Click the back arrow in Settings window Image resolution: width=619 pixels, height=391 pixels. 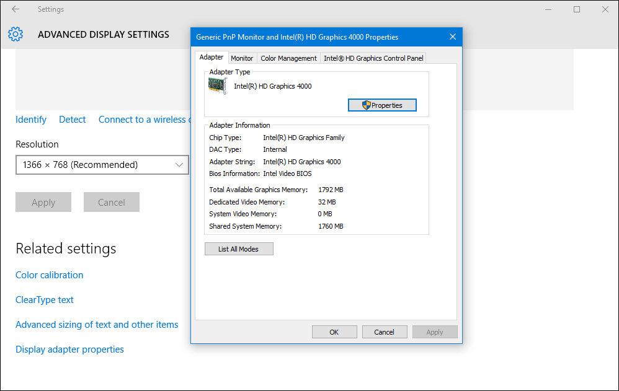[x=16, y=9]
